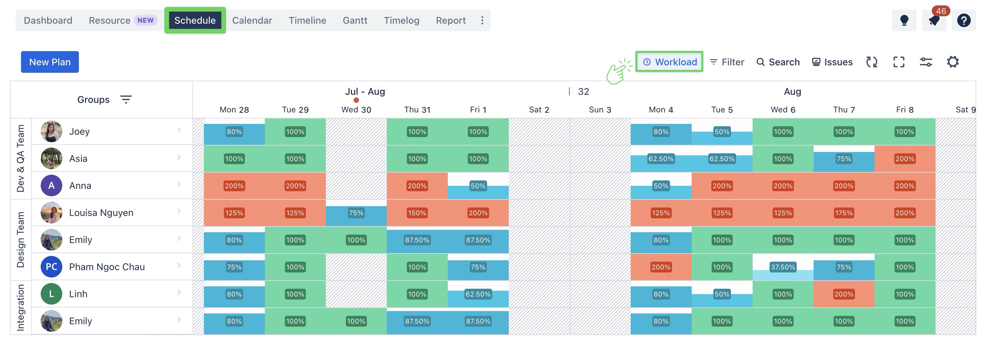The image size is (985, 350).
Task: Create a New Plan
Action: 50,62
